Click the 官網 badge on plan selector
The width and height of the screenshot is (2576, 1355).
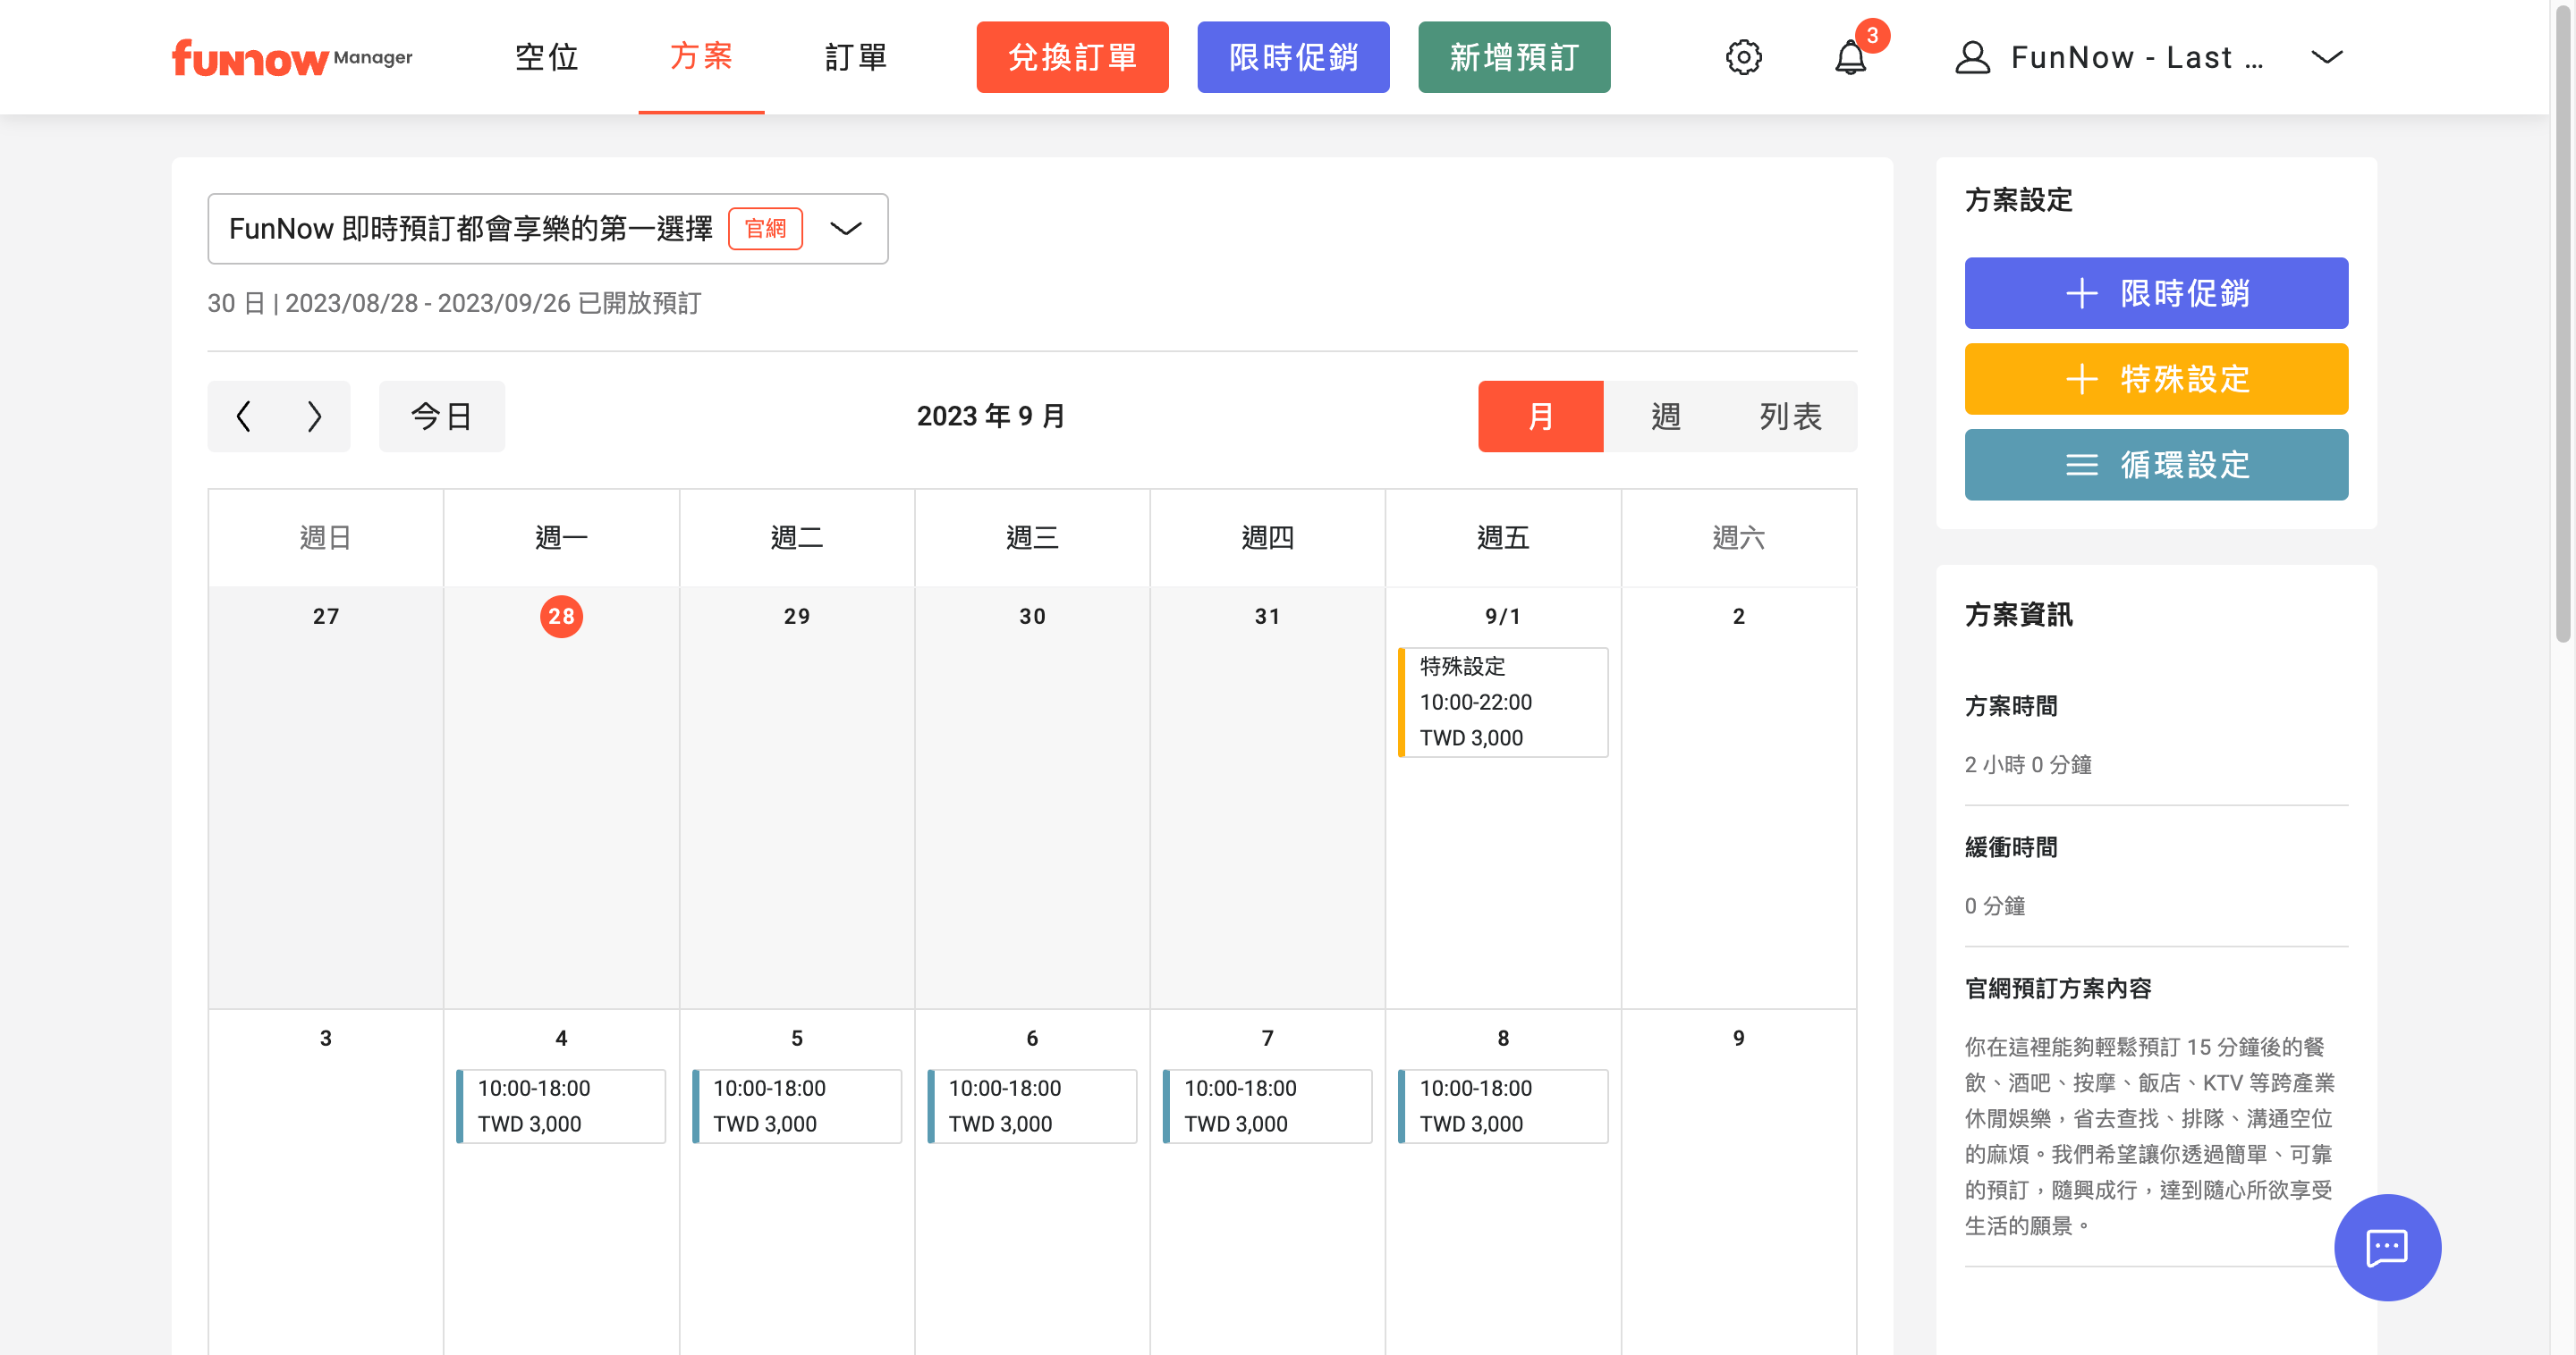765,229
